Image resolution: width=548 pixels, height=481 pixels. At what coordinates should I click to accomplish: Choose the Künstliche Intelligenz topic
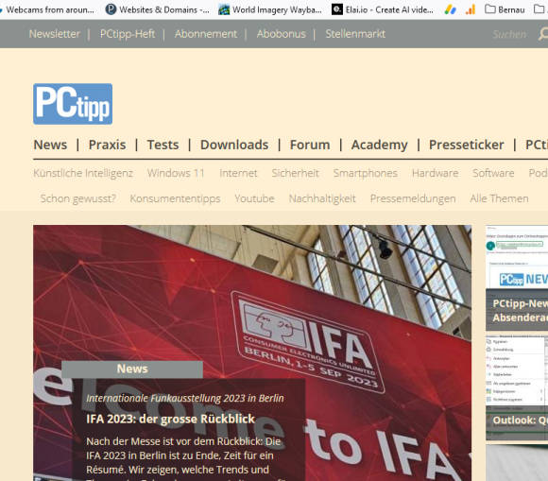click(x=83, y=173)
